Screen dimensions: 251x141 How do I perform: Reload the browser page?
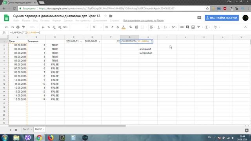tap(14, 9)
